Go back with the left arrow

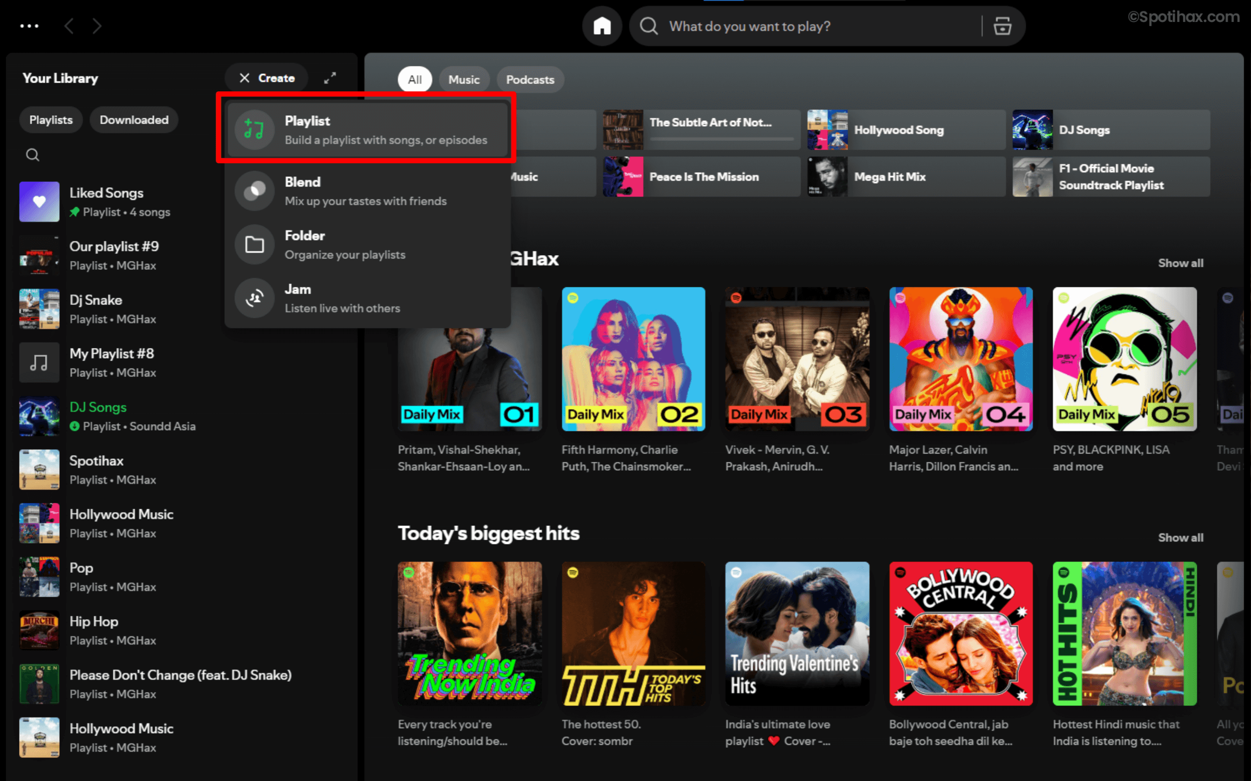(69, 26)
